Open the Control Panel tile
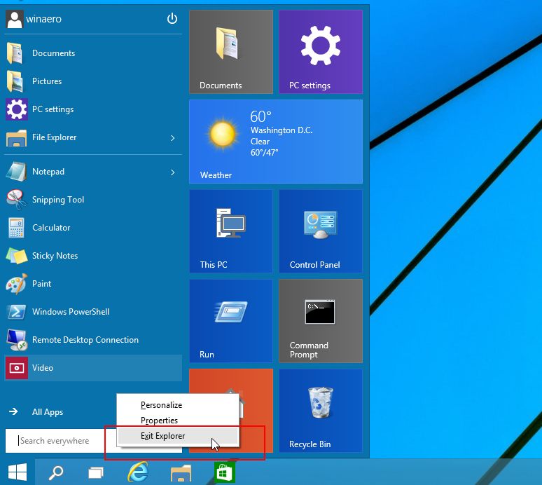542x485 pixels. tap(321, 231)
